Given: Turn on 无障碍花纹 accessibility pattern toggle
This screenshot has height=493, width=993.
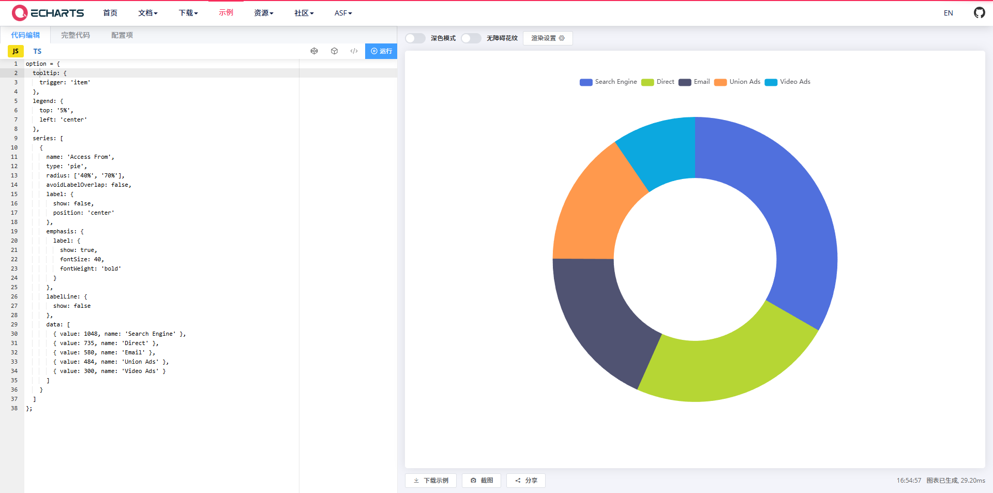Looking at the screenshot, I should point(471,38).
